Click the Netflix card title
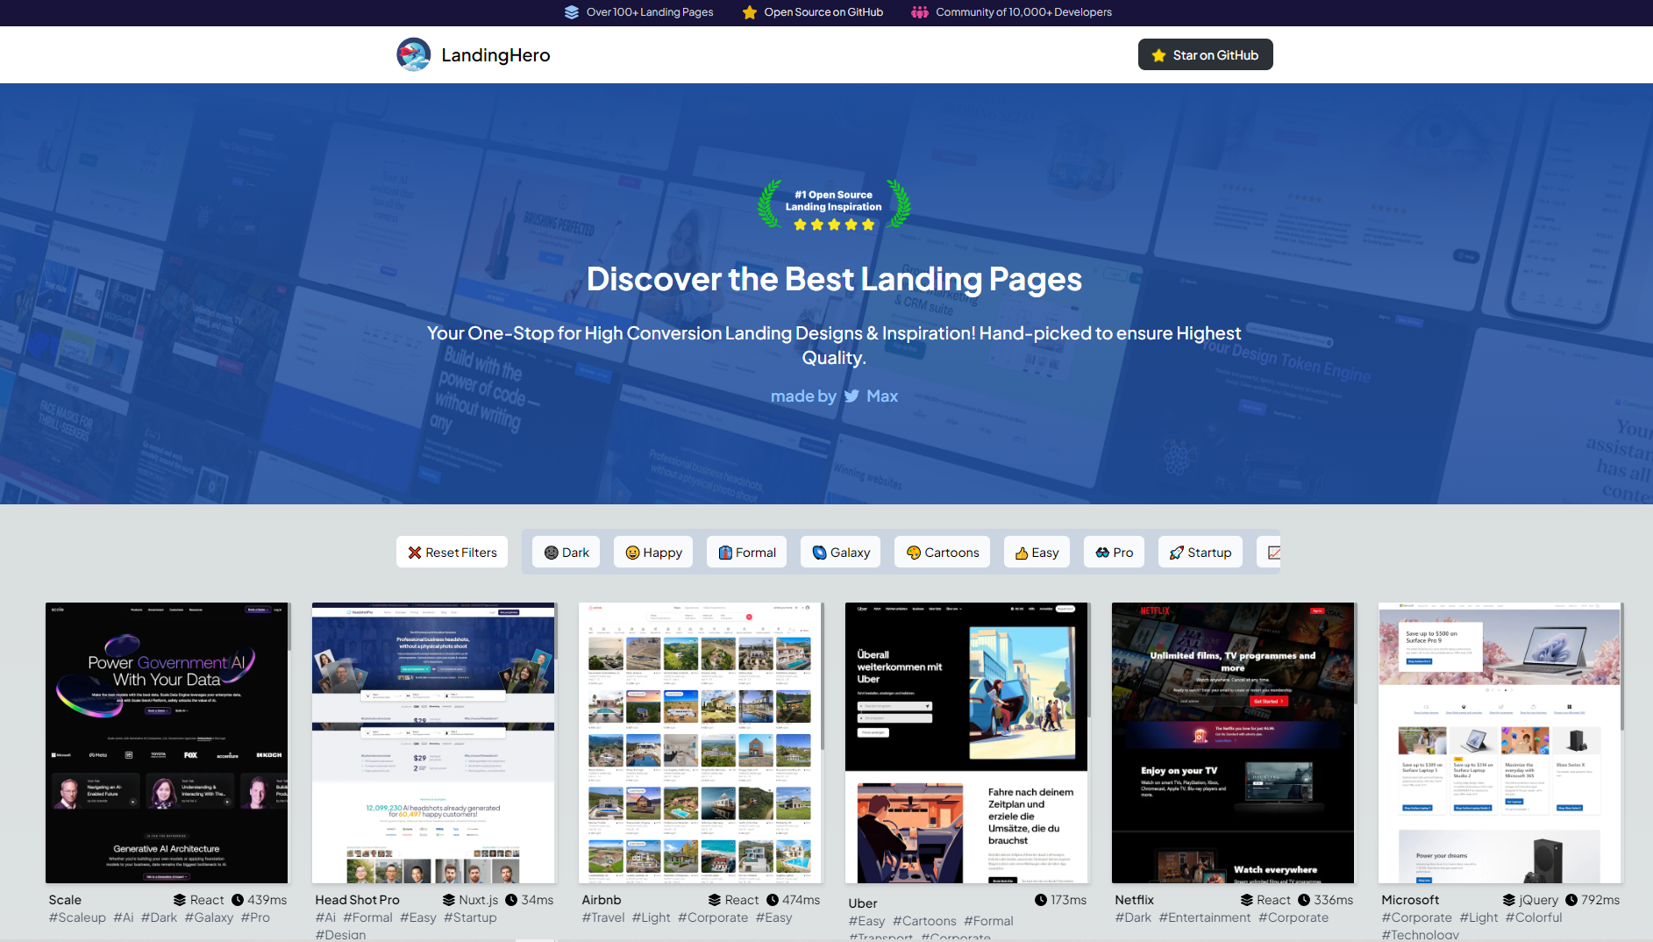Image resolution: width=1653 pixels, height=942 pixels. (x=1135, y=900)
